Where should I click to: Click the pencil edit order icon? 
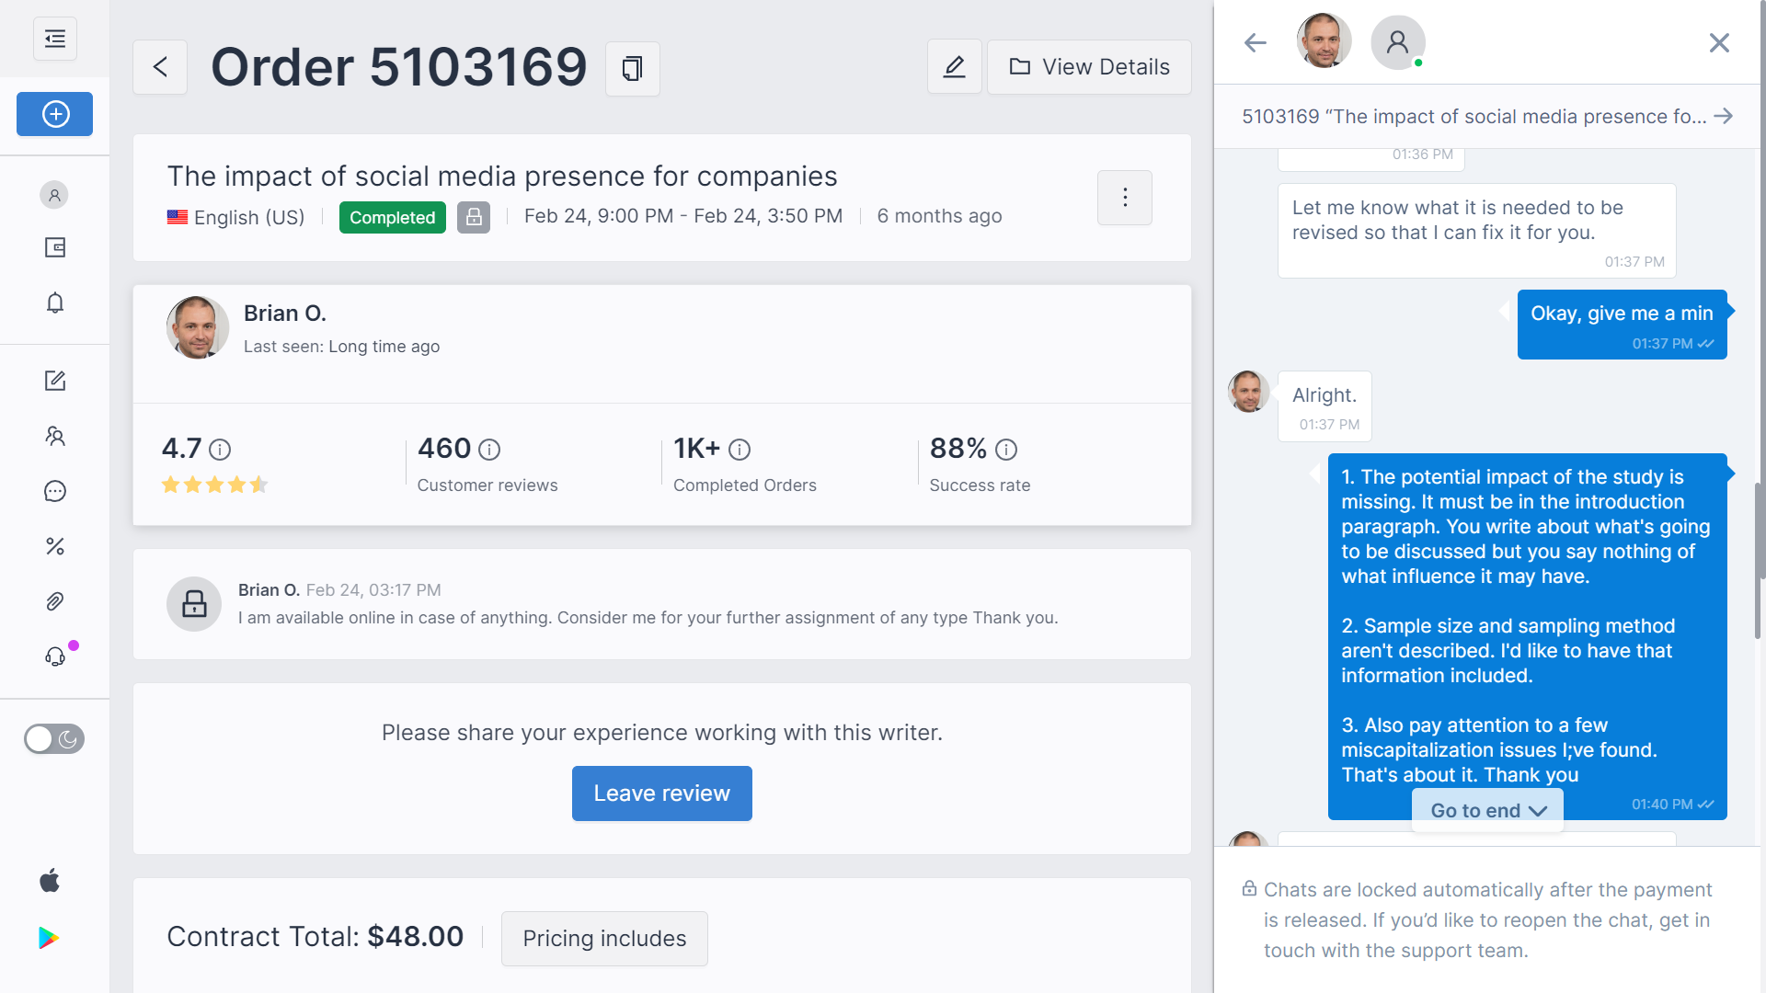point(954,67)
